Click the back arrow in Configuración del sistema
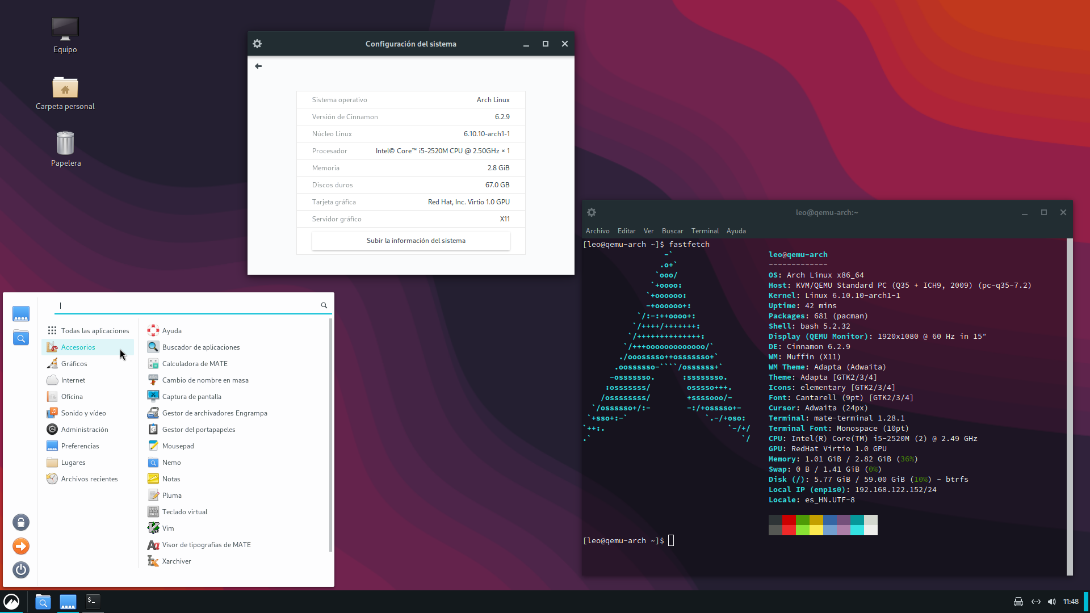Image resolution: width=1090 pixels, height=613 pixels. point(258,66)
